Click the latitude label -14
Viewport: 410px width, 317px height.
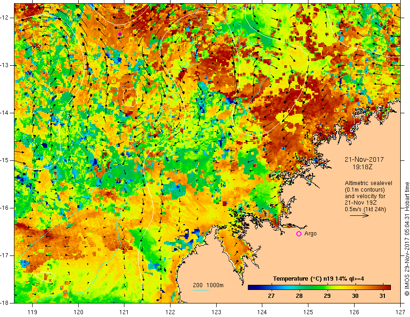click(5, 113)
